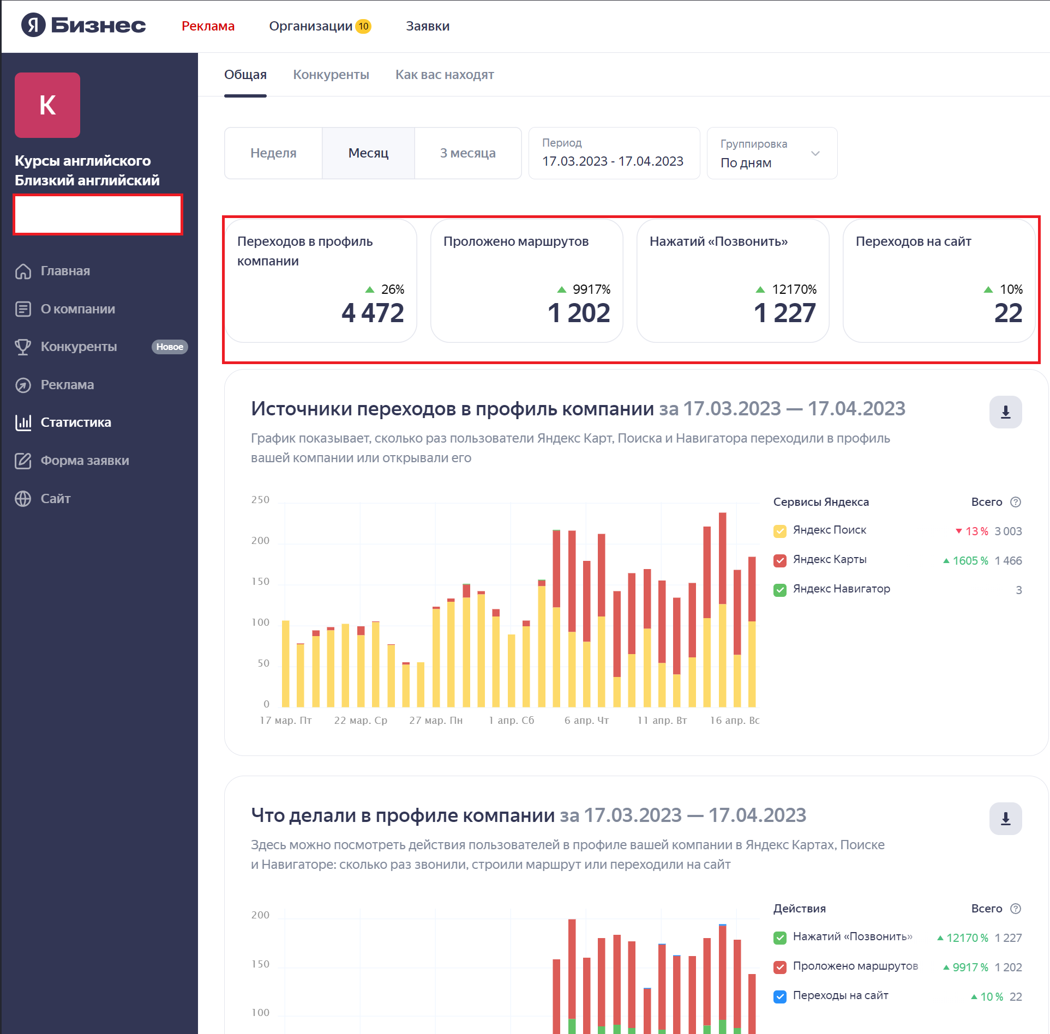This screenshot has height=1034, width=1050.
Task: Click the Yandex Business logo
Action: (83, 26)
